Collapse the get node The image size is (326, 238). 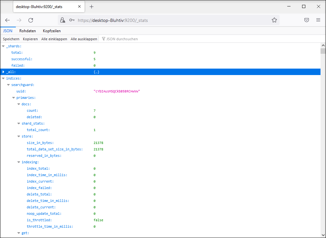click(19, 233)
